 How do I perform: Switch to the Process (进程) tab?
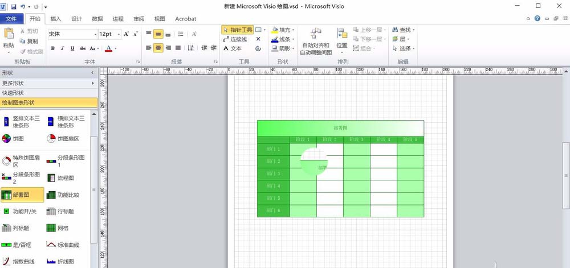point(118,19)
